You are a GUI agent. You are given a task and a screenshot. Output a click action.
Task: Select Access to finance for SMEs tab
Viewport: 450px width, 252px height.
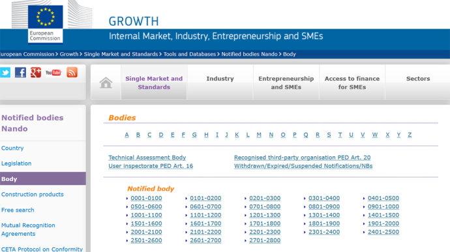tap(352, 83)
